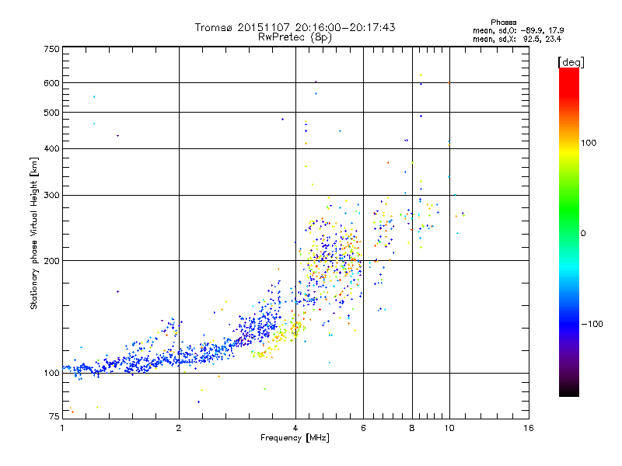This screenshot has height=466, width=622.
Task: Click the height axis tick label '400'
Action: pyautogui.click(x=51, y=149)
